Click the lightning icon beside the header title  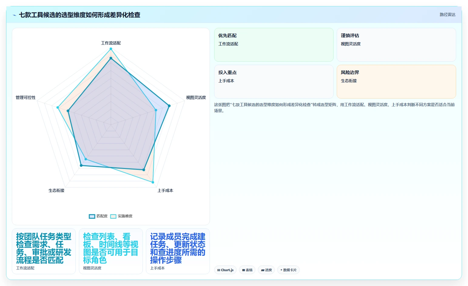click(x=14, y=15)
